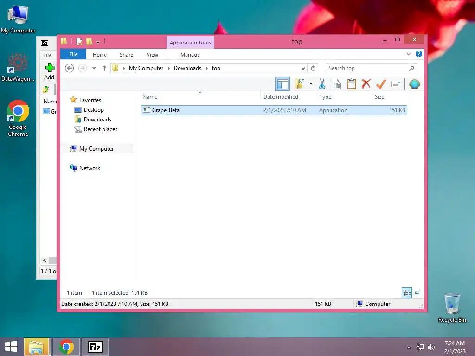Expand the ribbon with the chevron

[408, 54]
